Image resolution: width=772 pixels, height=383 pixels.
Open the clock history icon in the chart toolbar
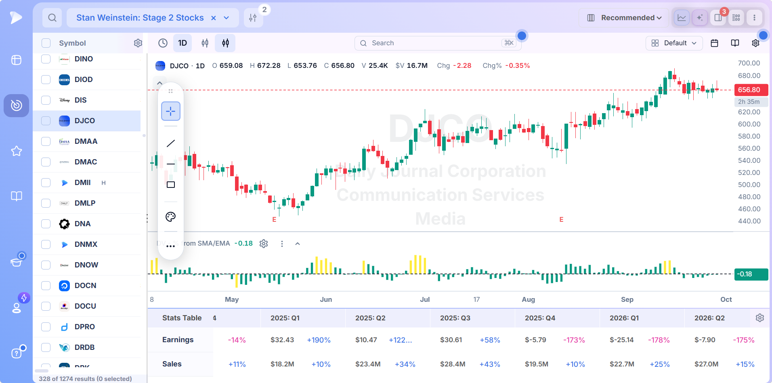(163, 43)
